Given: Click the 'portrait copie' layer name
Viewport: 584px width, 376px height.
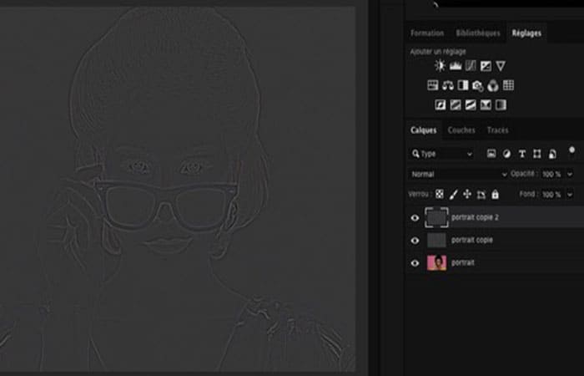Looking at the screenshot, I should click(x=472, y=241).
